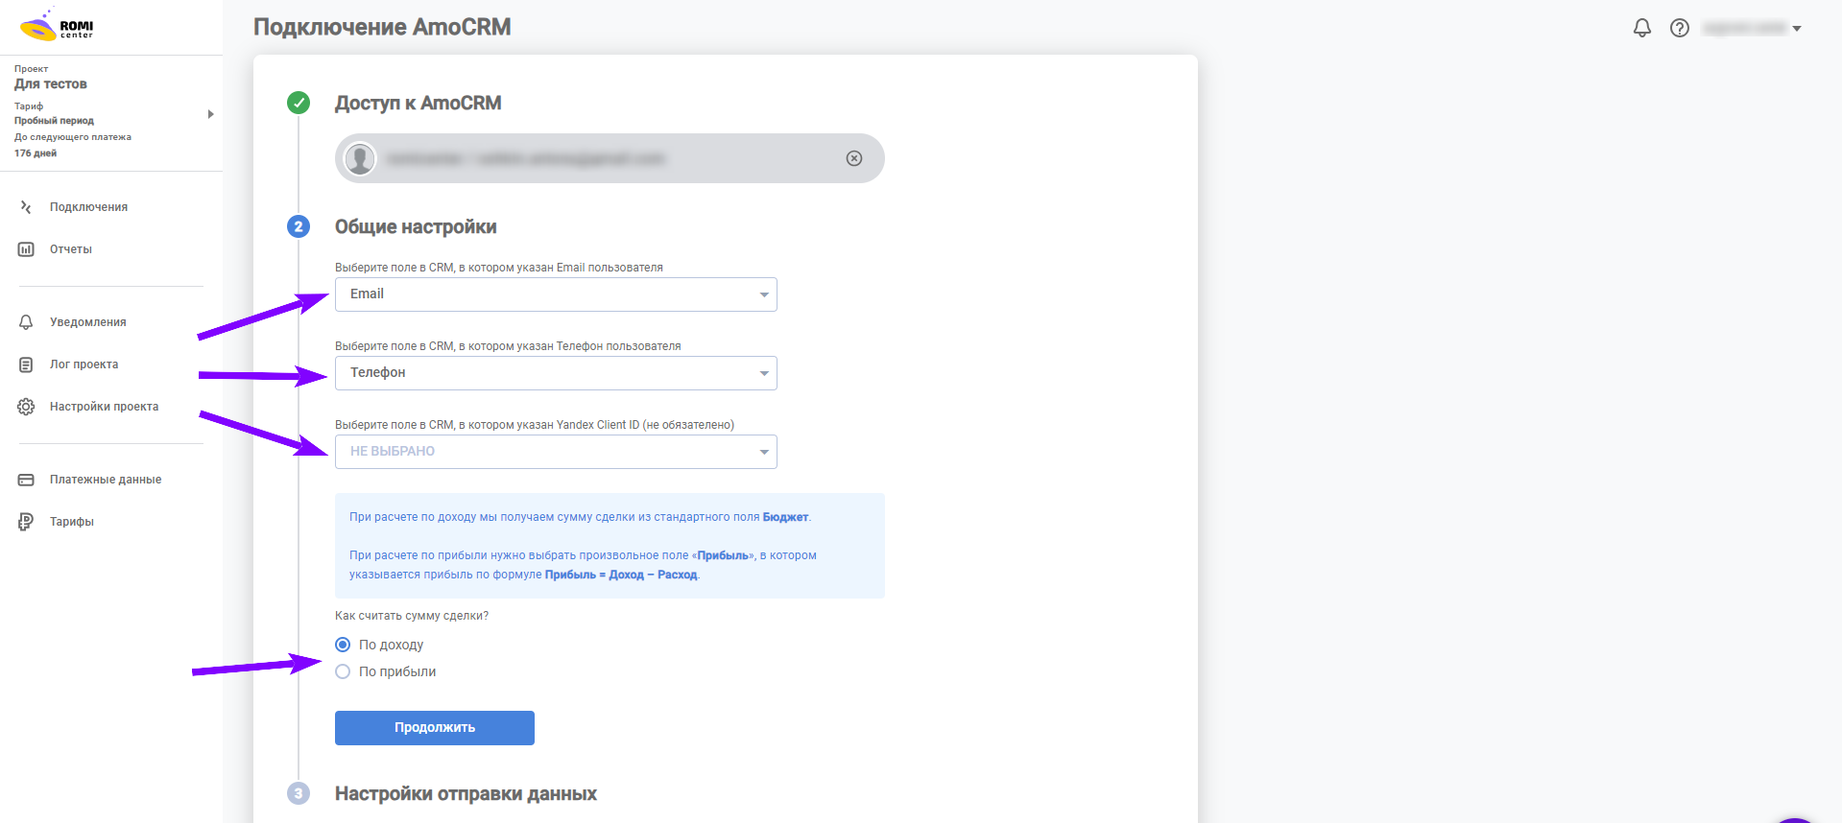
Task: Open Лог проекта in the sidebar
Action: pyautogui.click(x=84, y=364)
